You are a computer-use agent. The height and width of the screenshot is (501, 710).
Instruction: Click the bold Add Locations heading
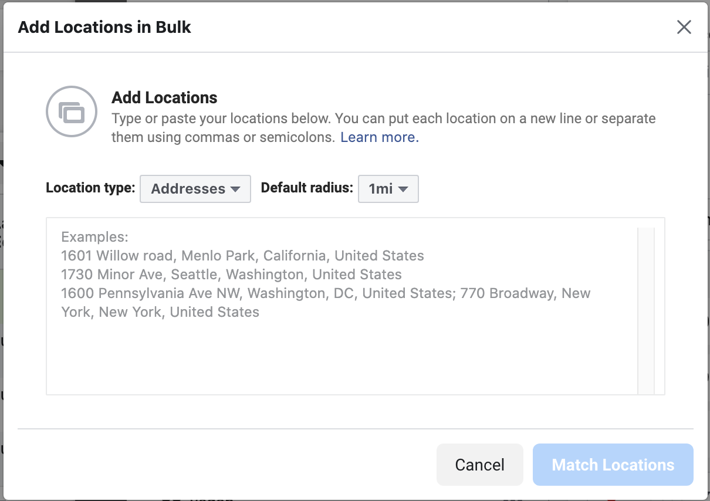coord(164,97)
